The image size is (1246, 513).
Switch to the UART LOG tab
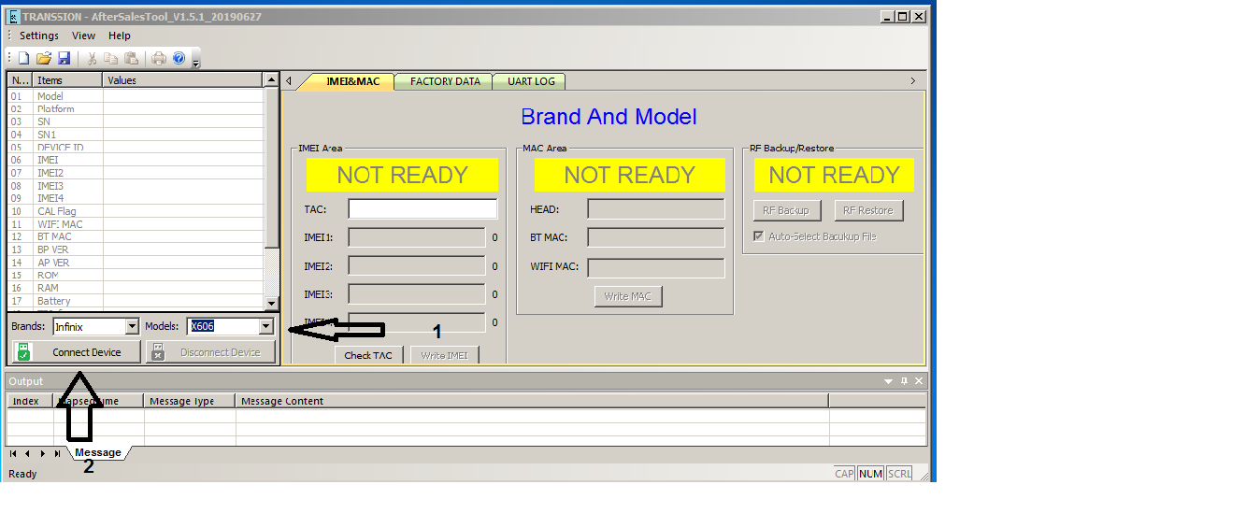point(531,81)
